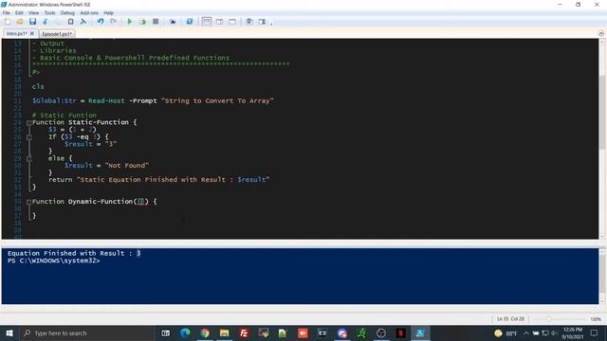Open Task View from the taskbar

(x=166, y=332)
